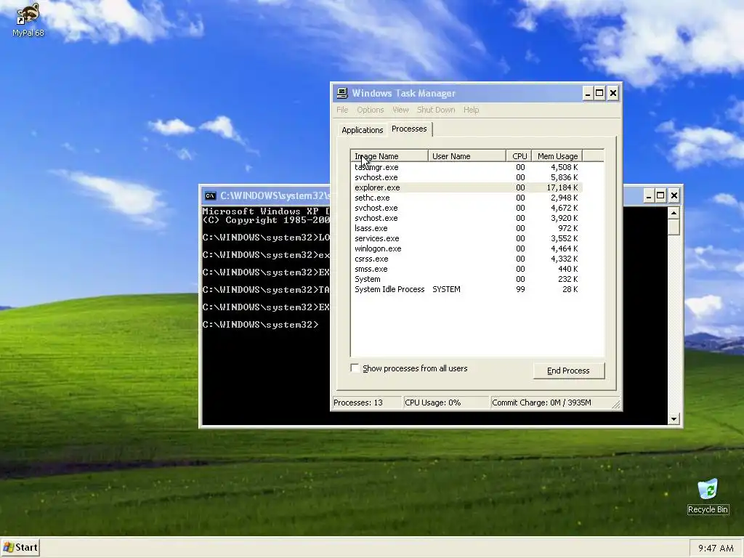Select the System process row
This screenshot has width=744, height=558.
pyautogui.click(x=466, y=280)
